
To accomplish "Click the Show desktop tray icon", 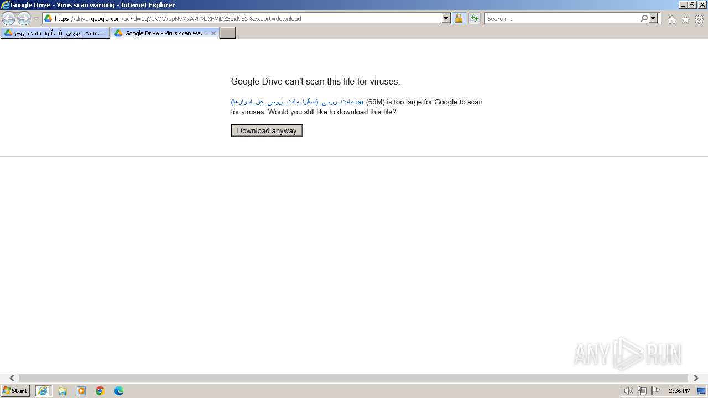I will click(701, 391).
